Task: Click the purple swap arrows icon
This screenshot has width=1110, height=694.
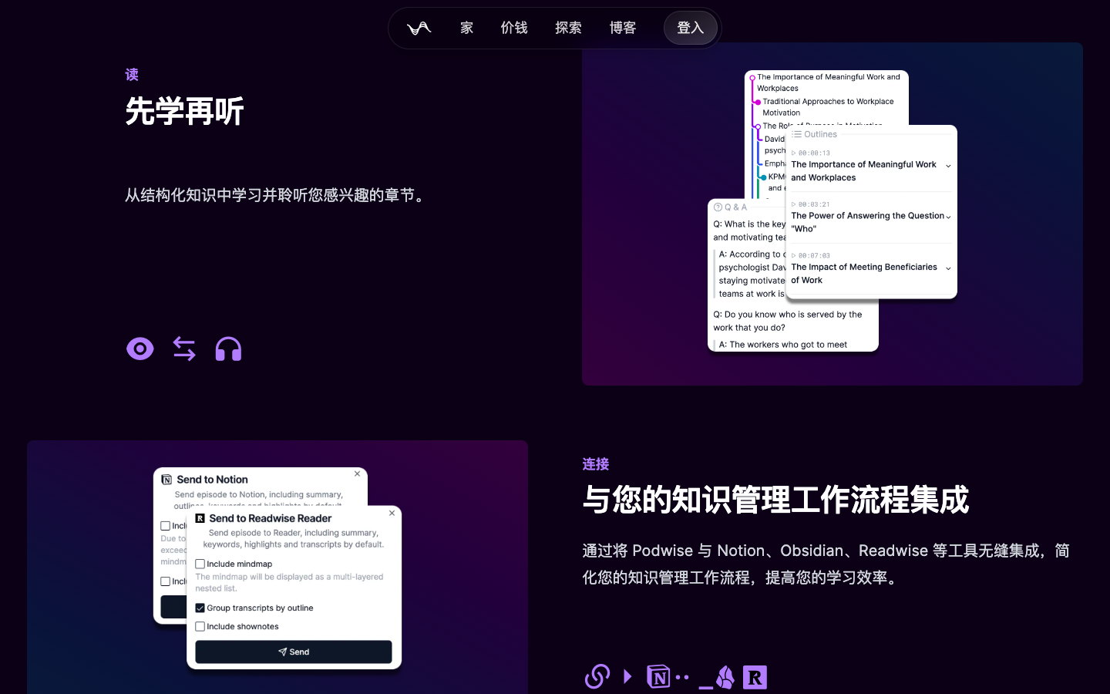Action: [184, 349]
